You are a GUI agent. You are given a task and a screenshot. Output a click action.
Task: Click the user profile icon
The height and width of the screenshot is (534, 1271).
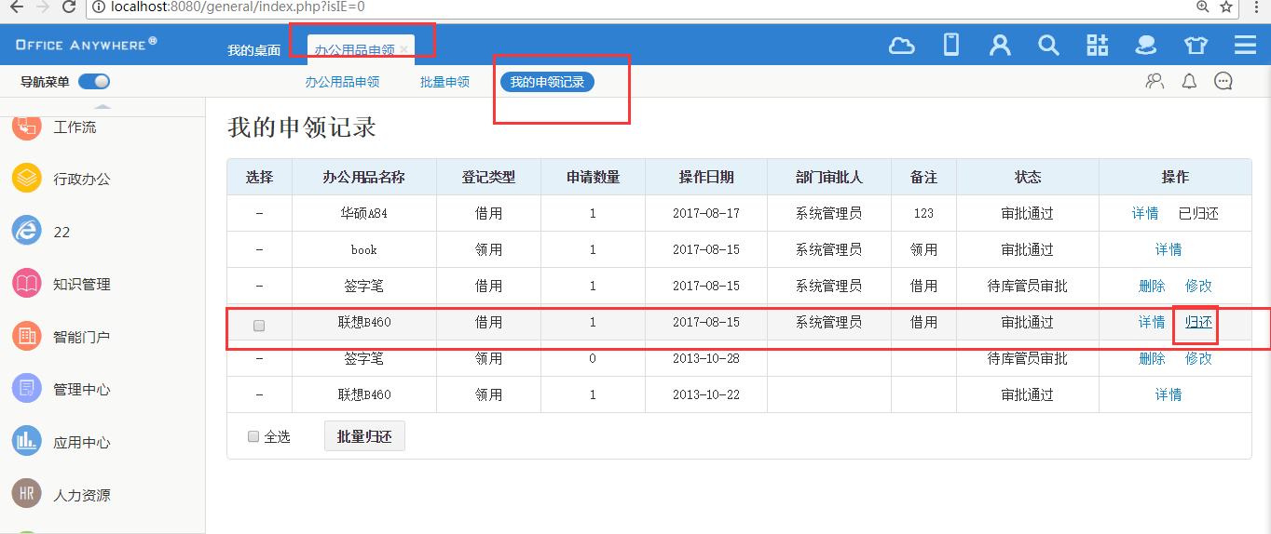point(1000,46)
